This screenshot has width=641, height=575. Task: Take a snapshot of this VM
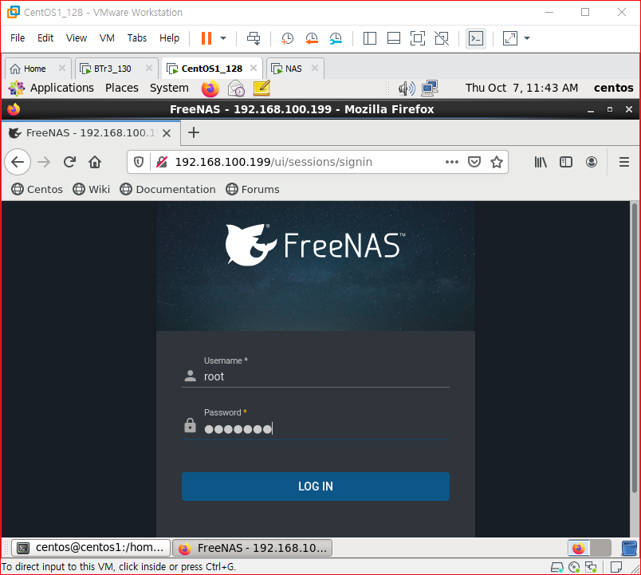point(287,38)
